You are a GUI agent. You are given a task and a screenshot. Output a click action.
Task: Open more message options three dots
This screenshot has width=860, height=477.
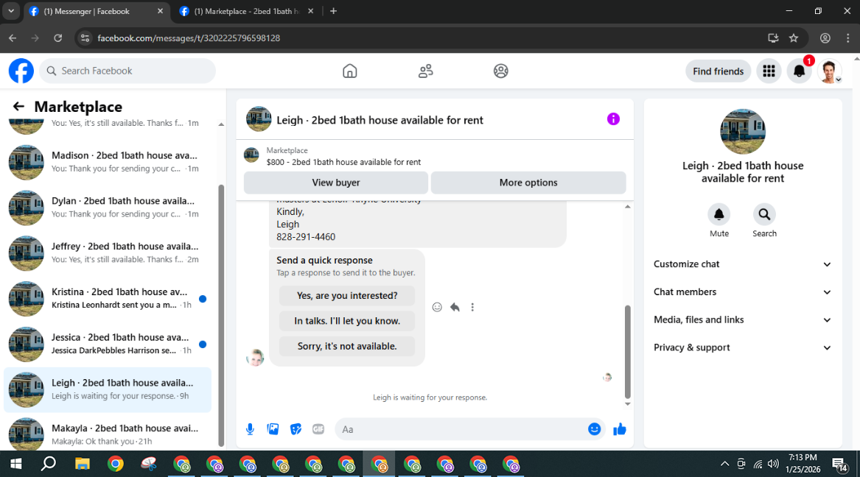pyautogui.click(x=472, y=307)
